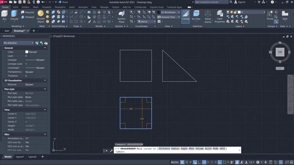The height and width of the screenshot is (165, 294).
Task: Click the Quick Select icon in Properties
Action: pyautogui.click(x=46, y=43)
